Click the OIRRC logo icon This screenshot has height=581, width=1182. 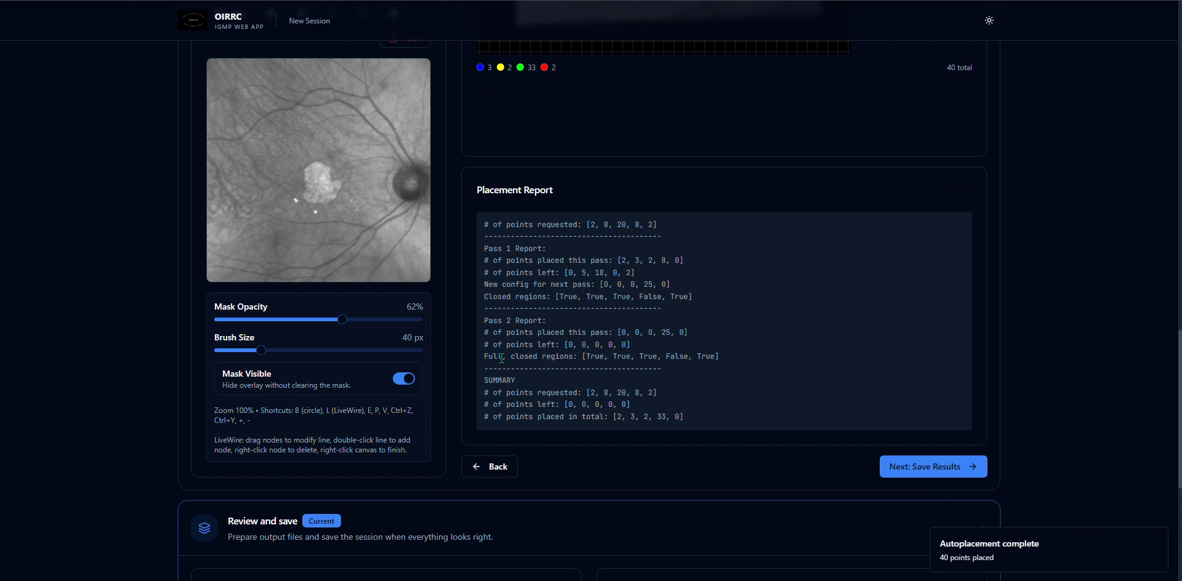click(193, 20)
